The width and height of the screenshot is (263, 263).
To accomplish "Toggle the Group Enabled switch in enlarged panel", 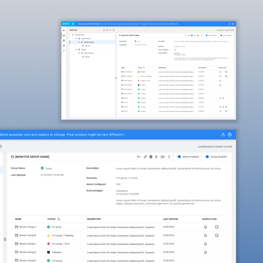I will click(207, 157).
